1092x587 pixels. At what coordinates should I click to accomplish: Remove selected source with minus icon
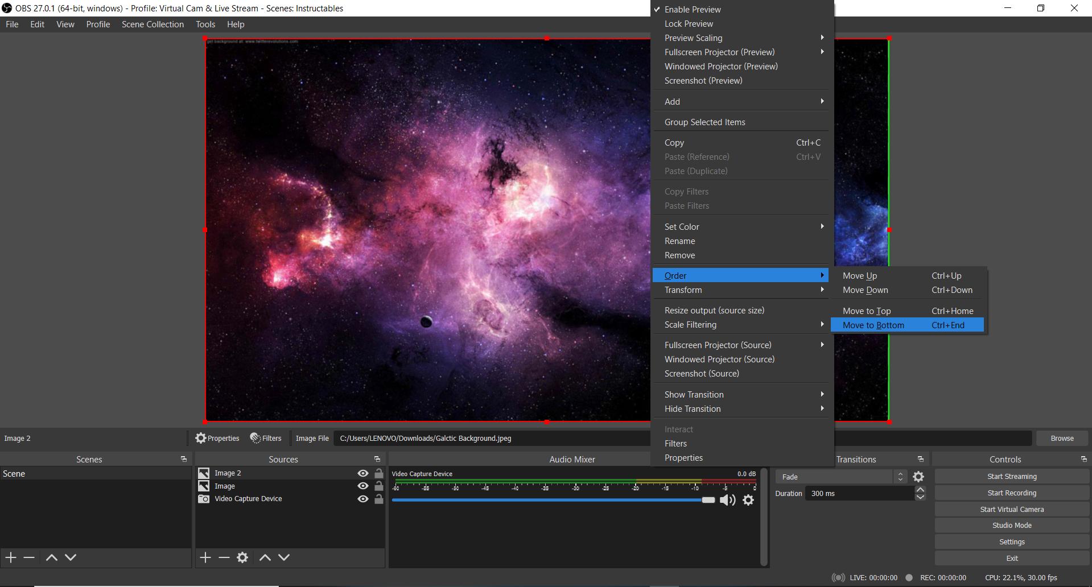224,557
